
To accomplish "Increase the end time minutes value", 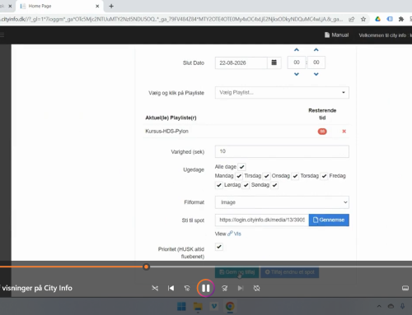I will 316,50.
